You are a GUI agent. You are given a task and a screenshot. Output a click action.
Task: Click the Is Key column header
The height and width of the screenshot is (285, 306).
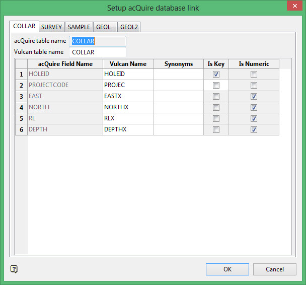[x=216, y=64]
